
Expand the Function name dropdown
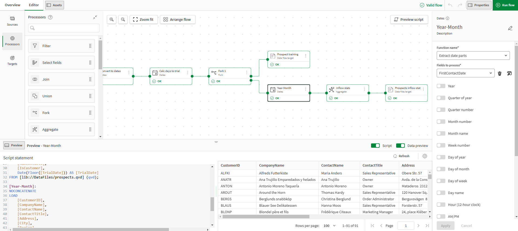tap(473, 56)
